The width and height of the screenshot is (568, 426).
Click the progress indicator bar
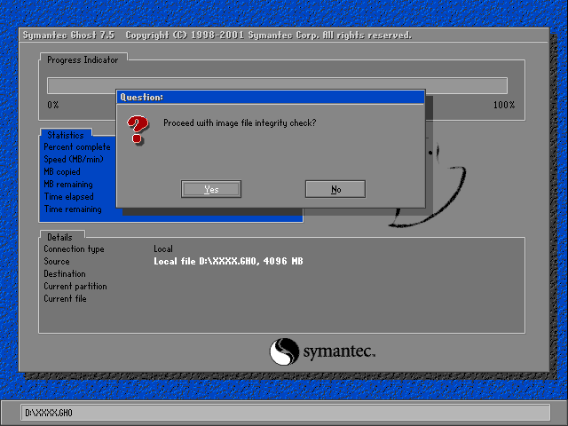click(x=277, y=85)
